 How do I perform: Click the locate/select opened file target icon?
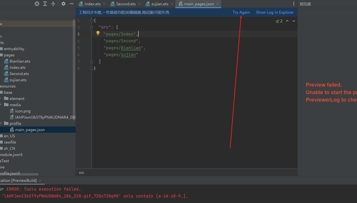(37, 4)
